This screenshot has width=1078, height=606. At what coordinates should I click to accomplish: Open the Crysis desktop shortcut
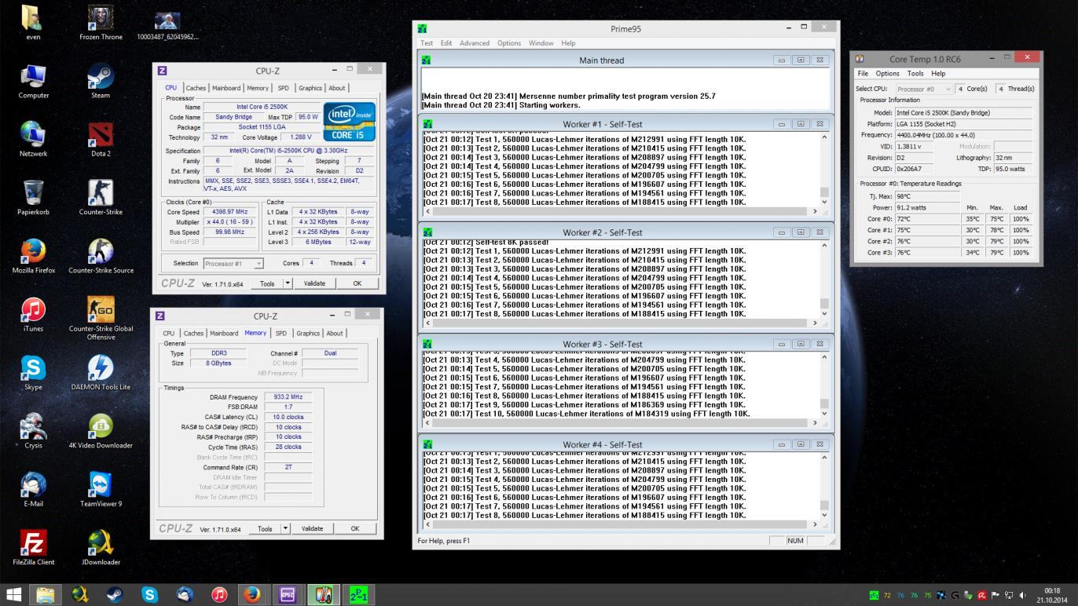tap(33, 431)
